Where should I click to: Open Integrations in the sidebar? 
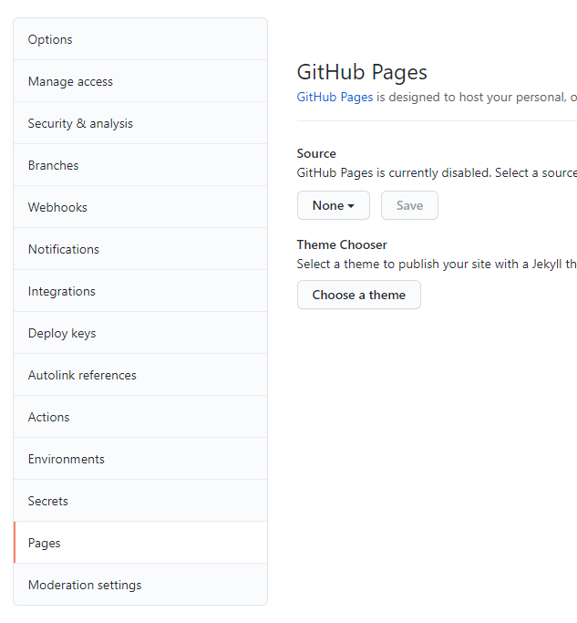coord(61,291)
